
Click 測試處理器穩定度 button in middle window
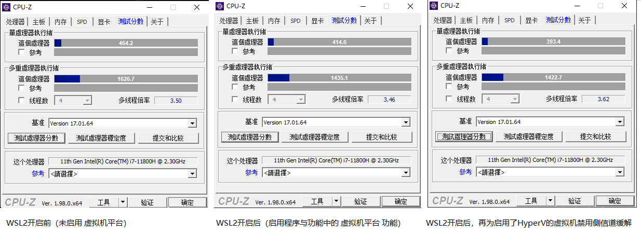tap(315, 137)
